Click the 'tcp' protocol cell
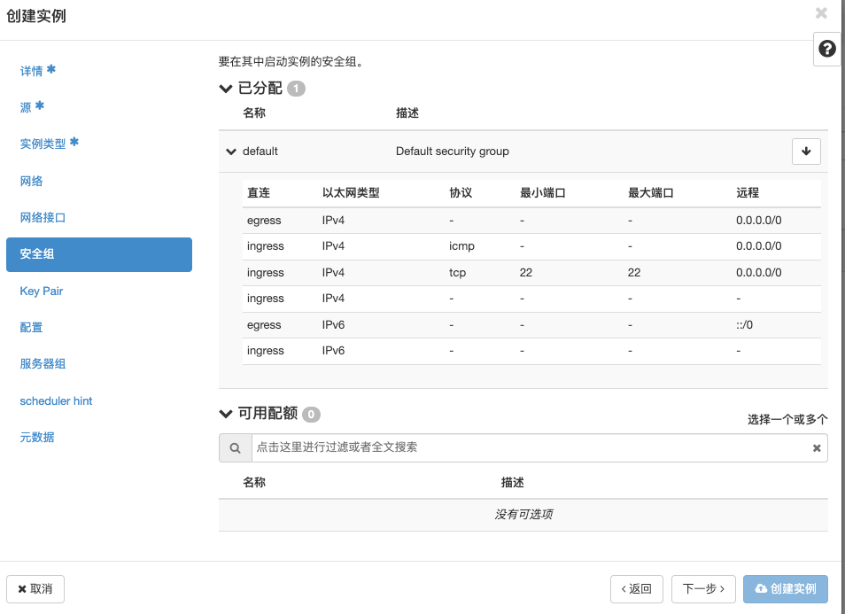 click(x=458, y=273)
